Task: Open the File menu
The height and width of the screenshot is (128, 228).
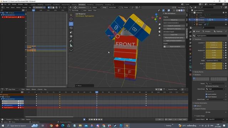Action: [5, 4]
